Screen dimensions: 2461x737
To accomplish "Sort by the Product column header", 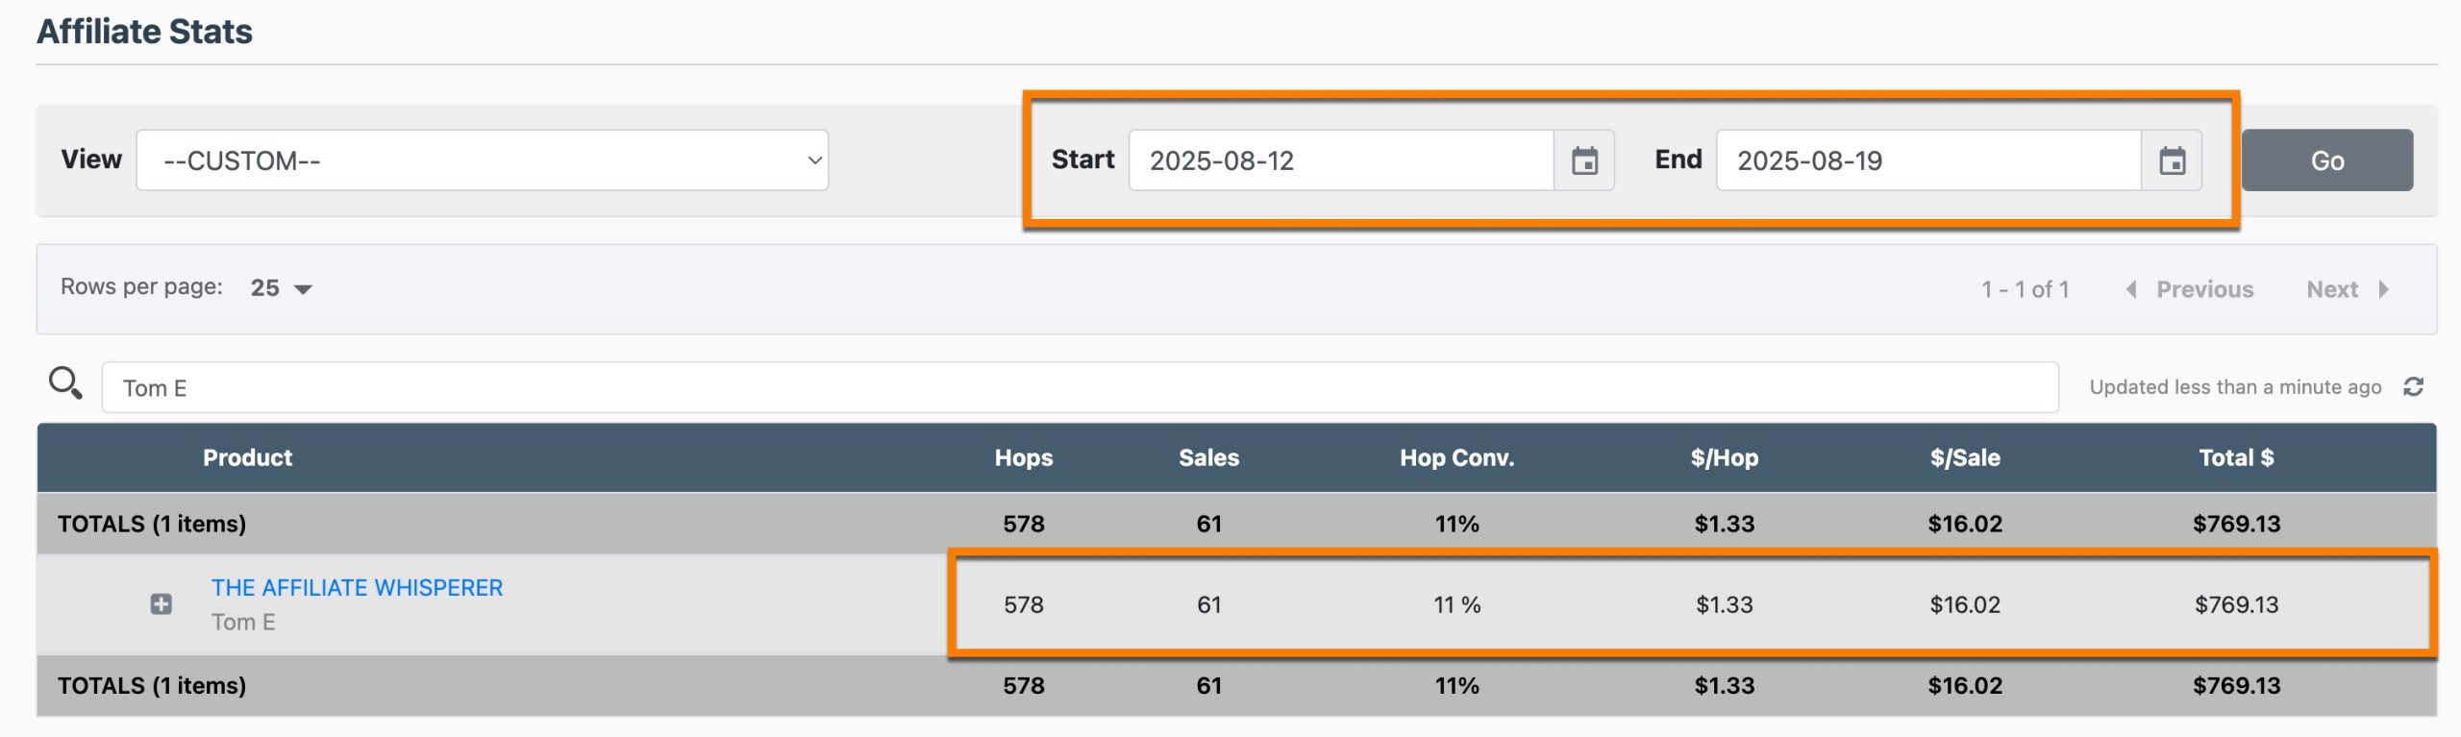I will click(247, 457).
